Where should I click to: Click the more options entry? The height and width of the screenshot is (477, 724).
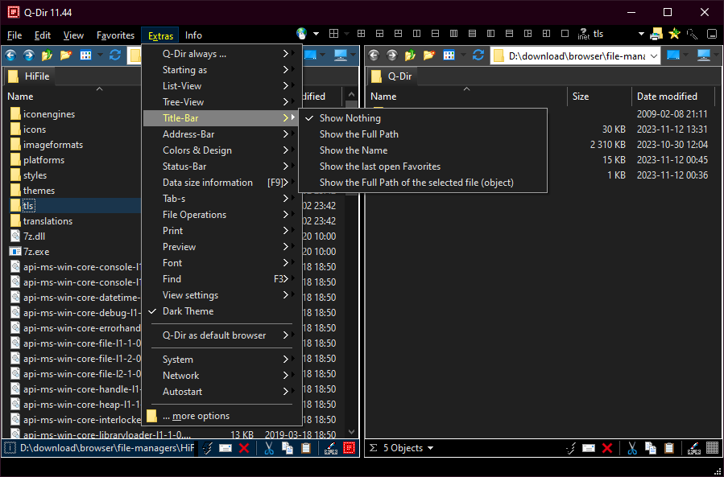tap(196, 416)
